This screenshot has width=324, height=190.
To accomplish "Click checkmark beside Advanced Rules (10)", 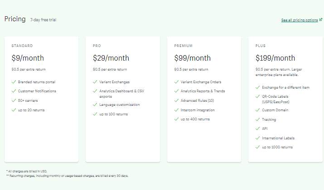I will coord(176,100).
